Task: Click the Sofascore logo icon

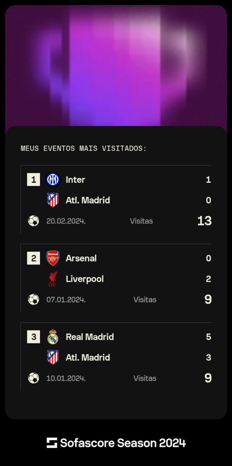Action: coord(52,443)
